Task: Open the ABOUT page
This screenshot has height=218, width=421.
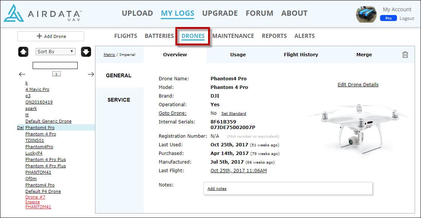Action: [294, 13]
